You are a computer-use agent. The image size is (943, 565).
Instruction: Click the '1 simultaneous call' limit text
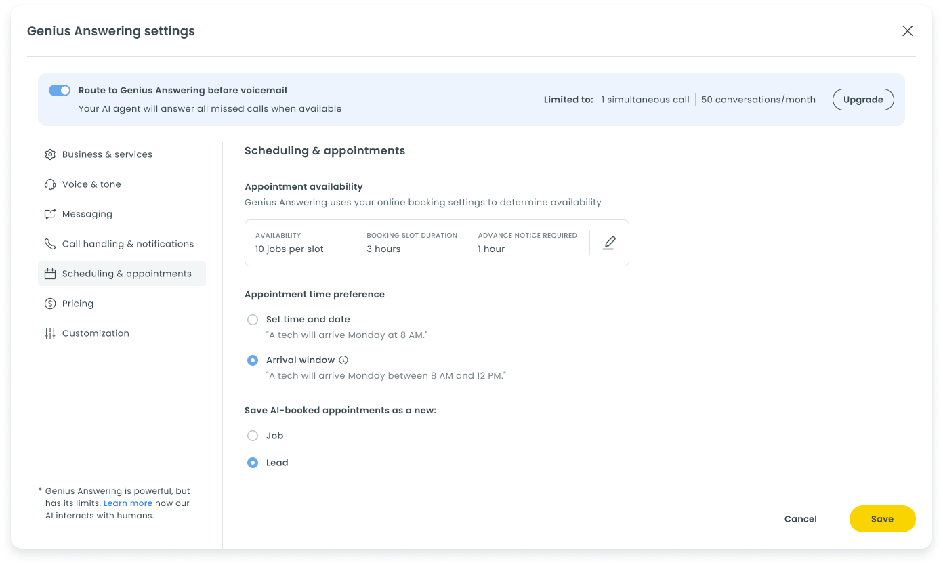click(645, 100)
